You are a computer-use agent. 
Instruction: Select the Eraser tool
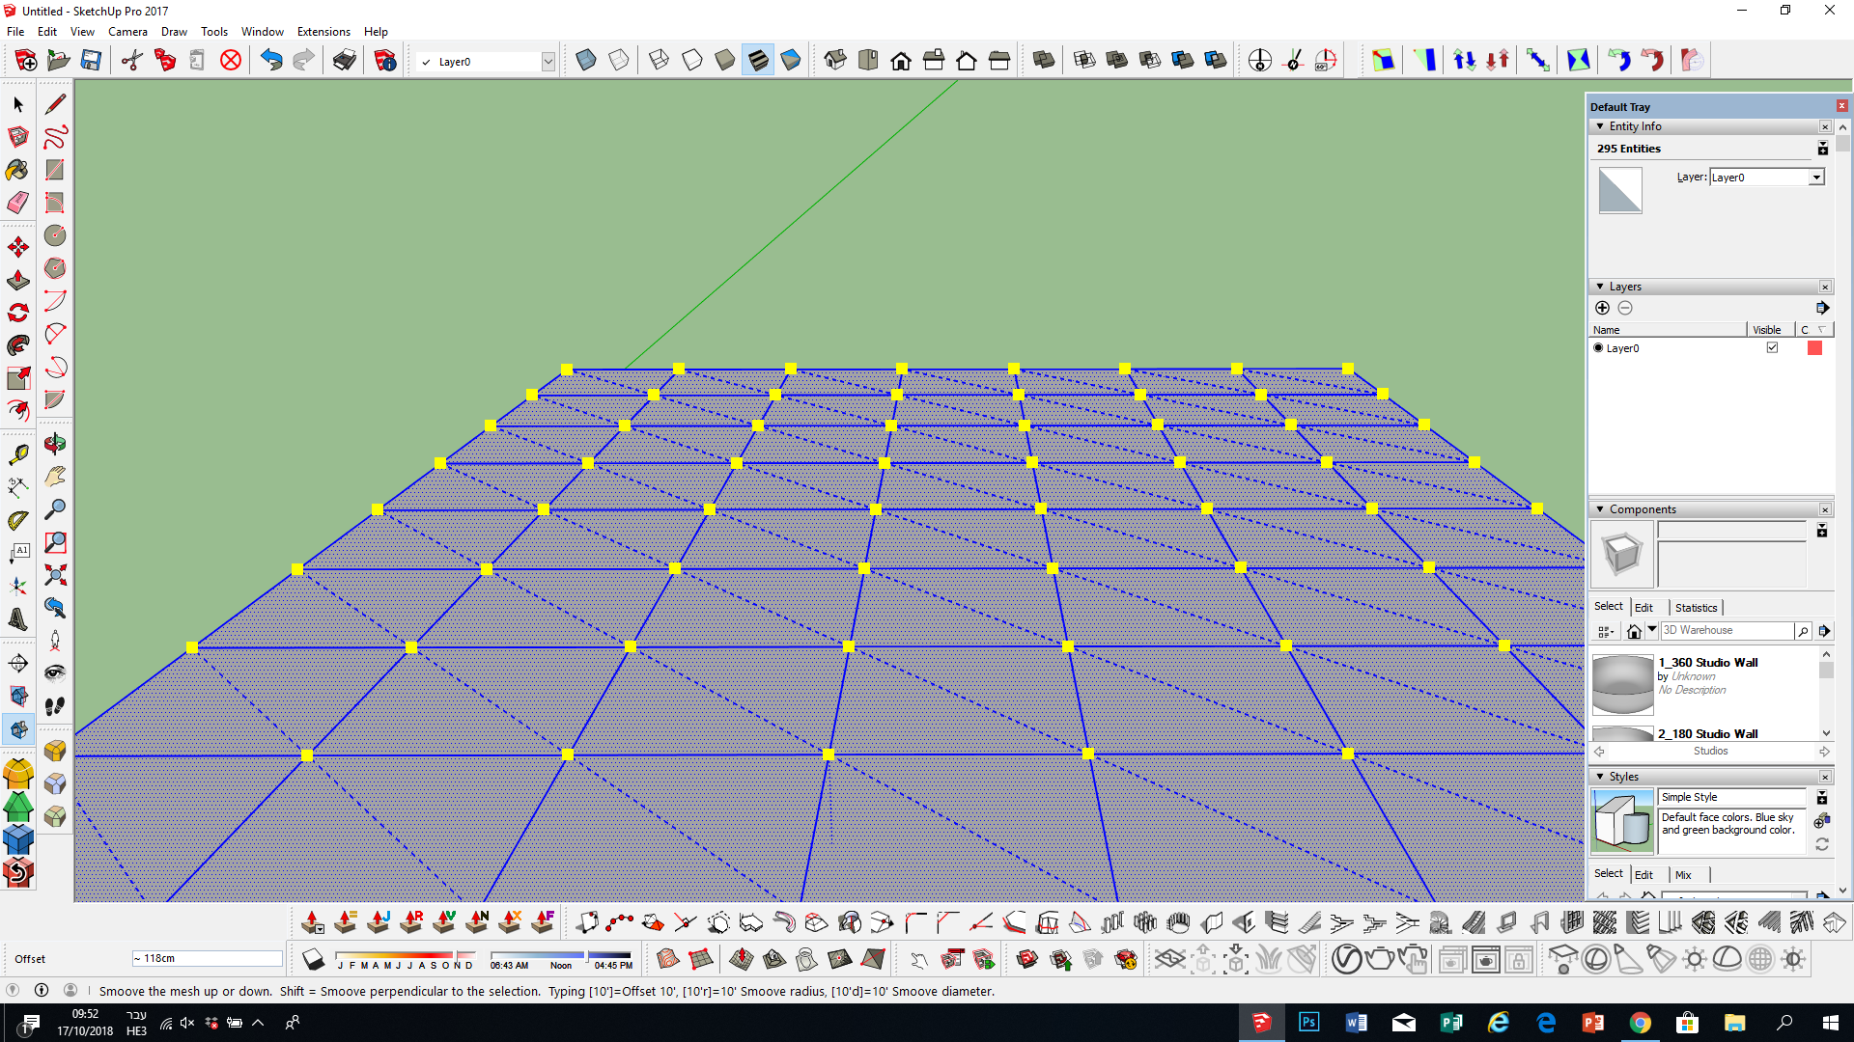tap(18, 203)
